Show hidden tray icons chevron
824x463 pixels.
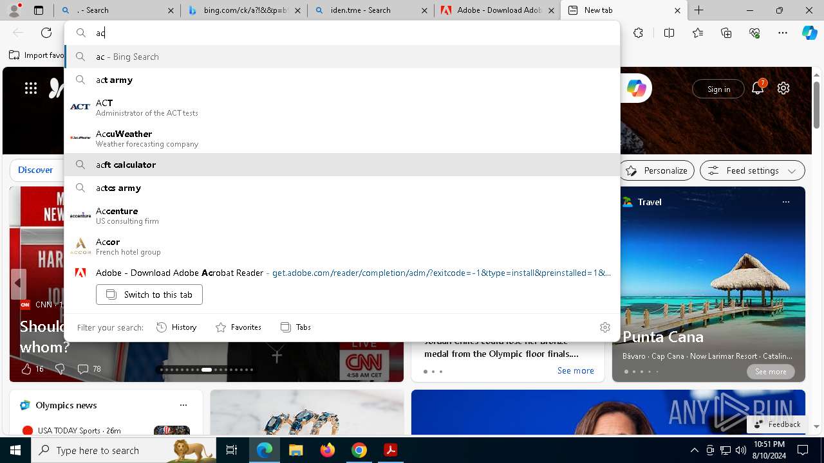(694, 450)
